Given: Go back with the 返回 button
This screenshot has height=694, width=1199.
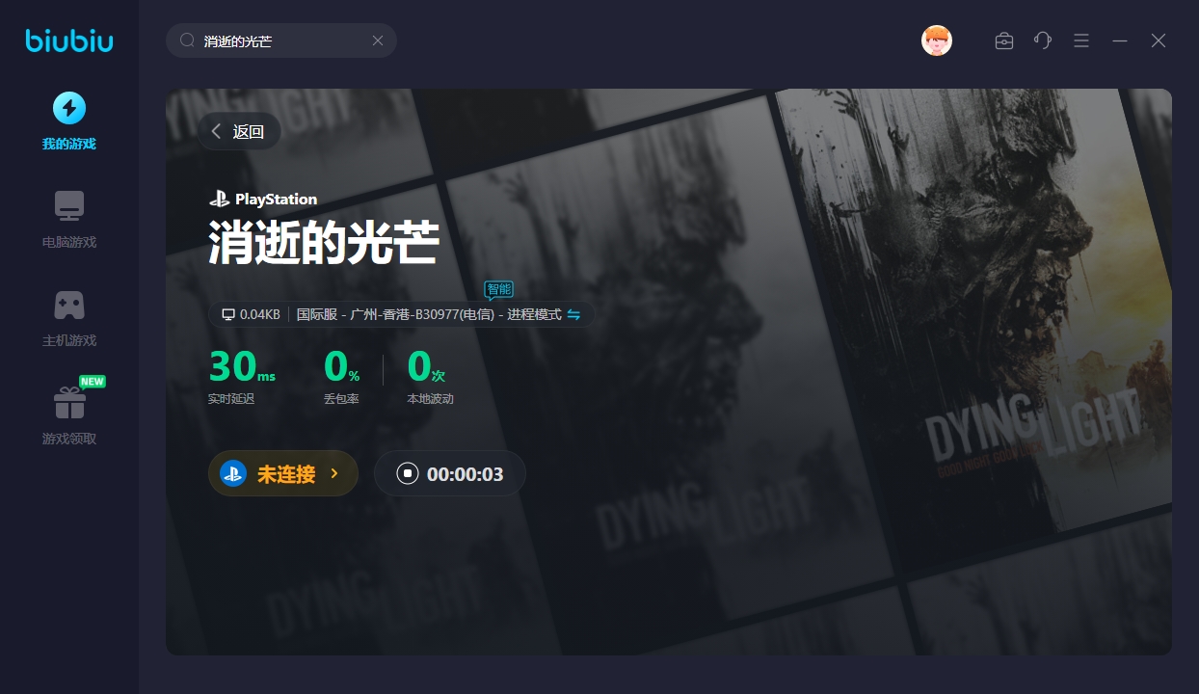Looking at the screenshot, I should pos(239,132).
